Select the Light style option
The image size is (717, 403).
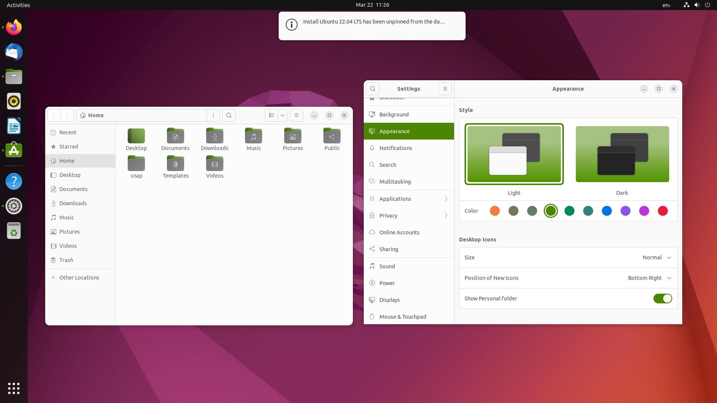click(x=514, y=154)
